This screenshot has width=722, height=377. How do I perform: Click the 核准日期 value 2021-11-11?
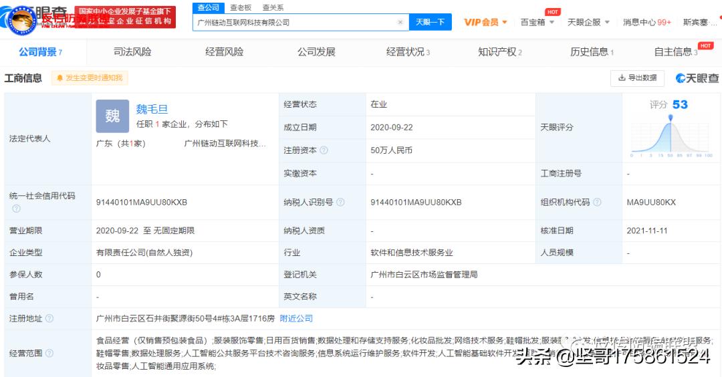(x=647, y=231)
